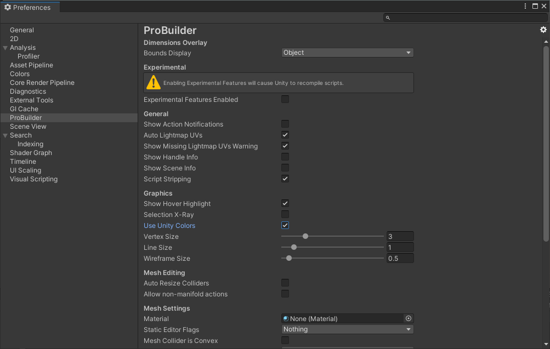Open the 2D preferences category
The image size is (550, 349).
click(x=14, y=39)
